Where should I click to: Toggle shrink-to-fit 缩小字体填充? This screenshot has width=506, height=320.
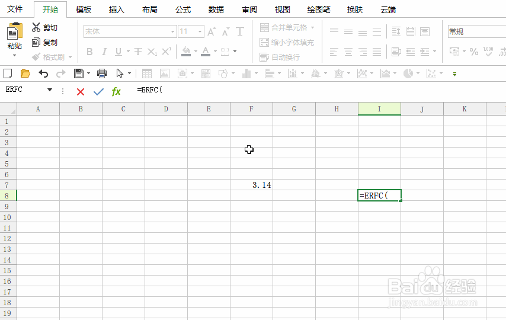[287, 42]
